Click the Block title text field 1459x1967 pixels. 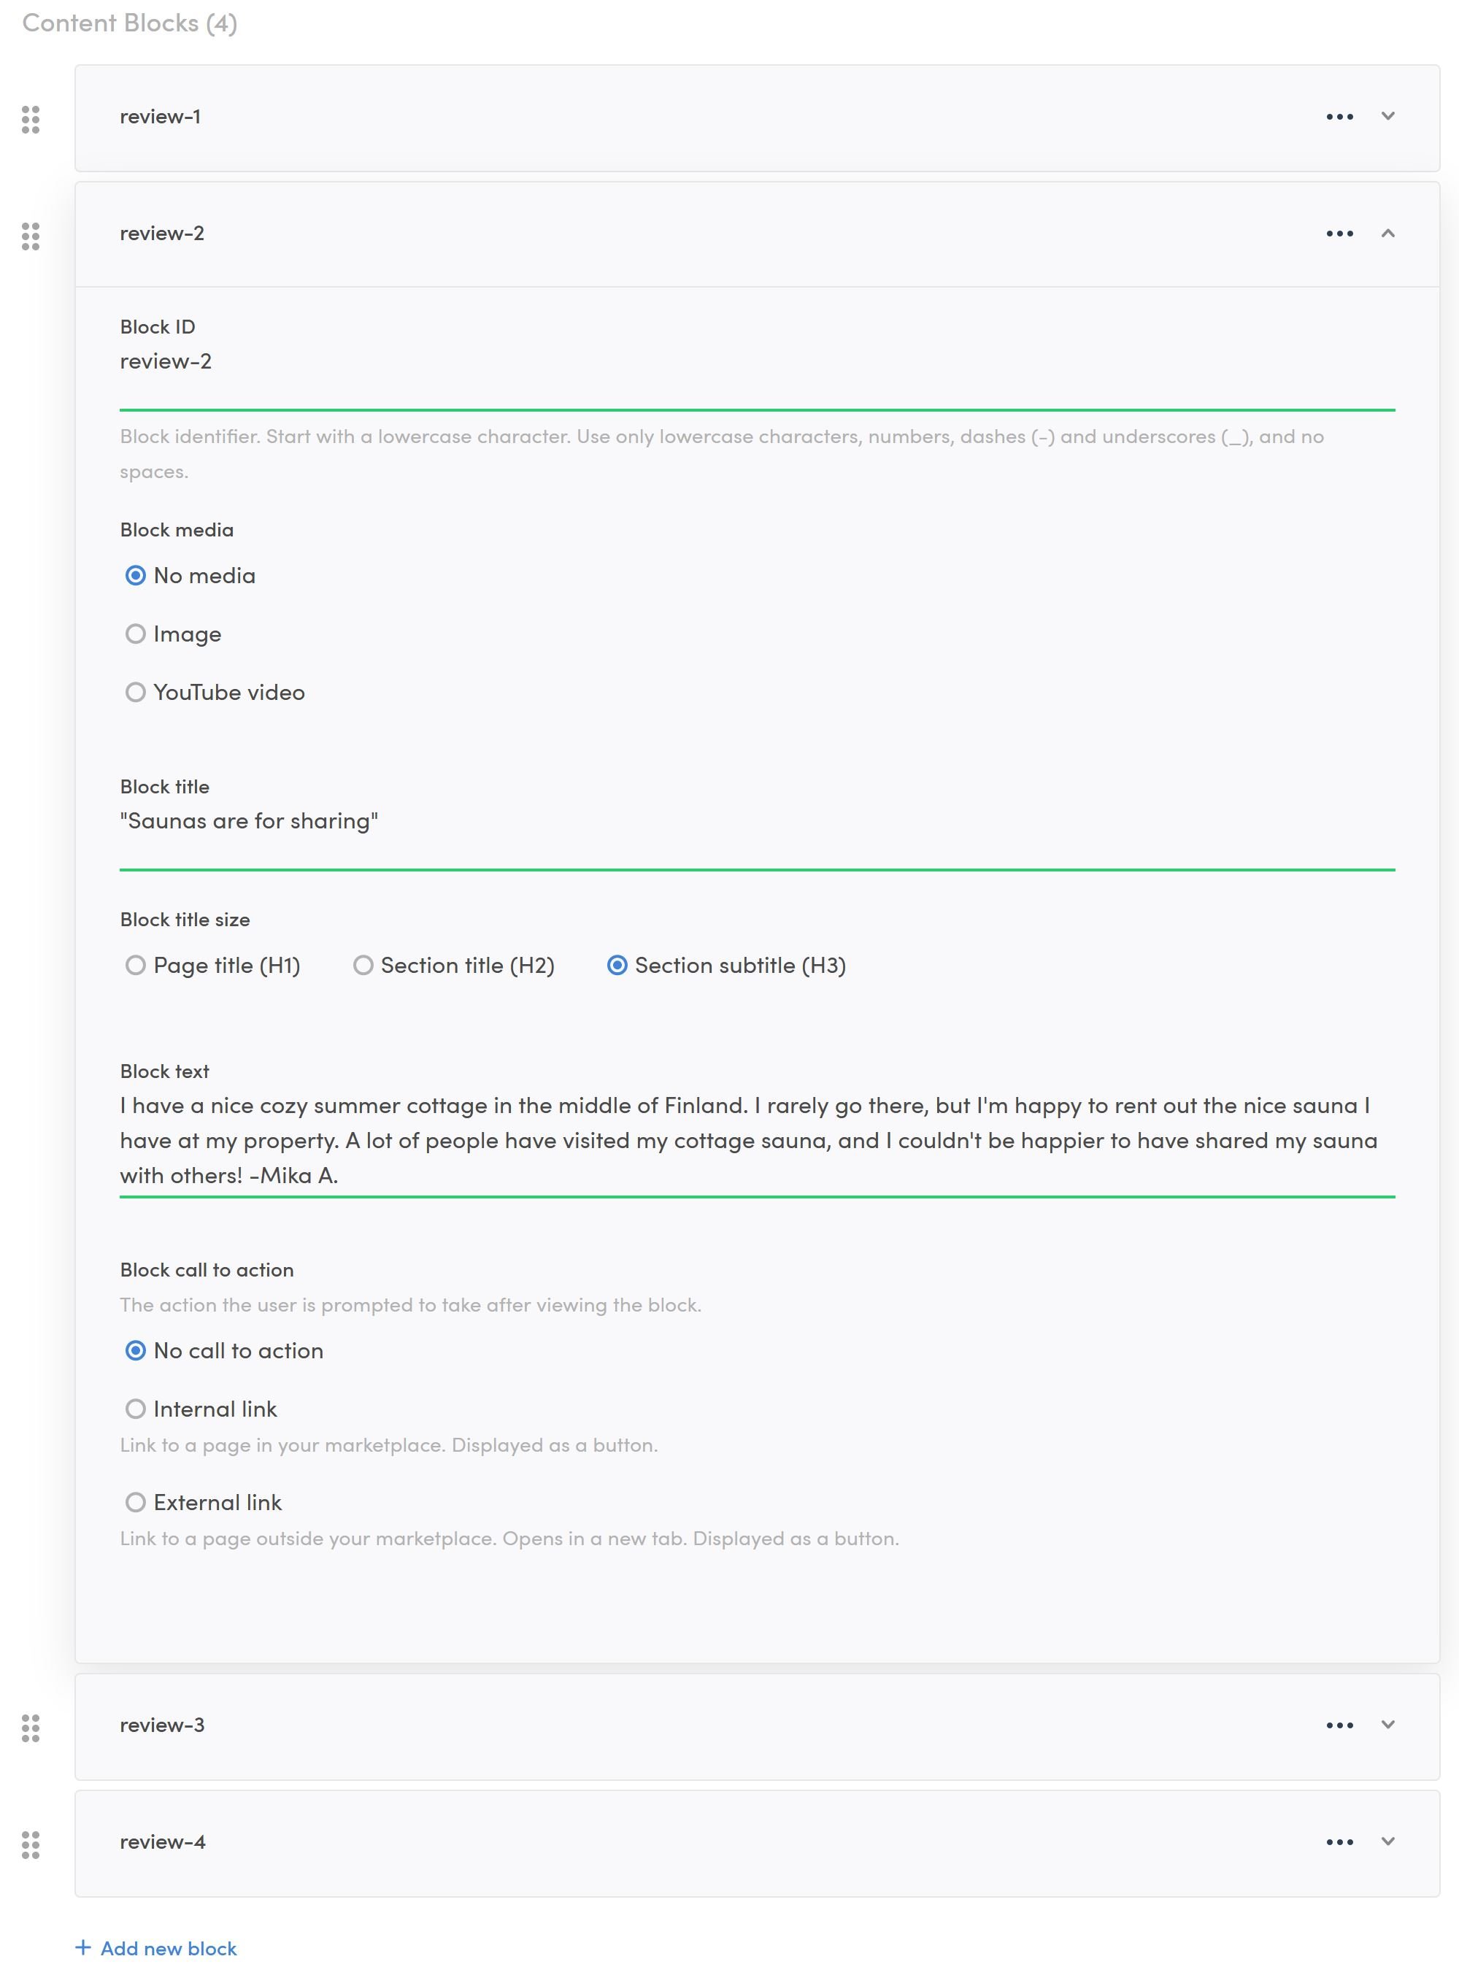(756, 821)
